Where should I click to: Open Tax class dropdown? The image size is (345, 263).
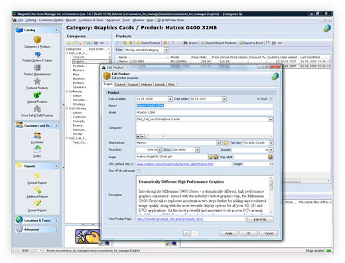[271, 143]
